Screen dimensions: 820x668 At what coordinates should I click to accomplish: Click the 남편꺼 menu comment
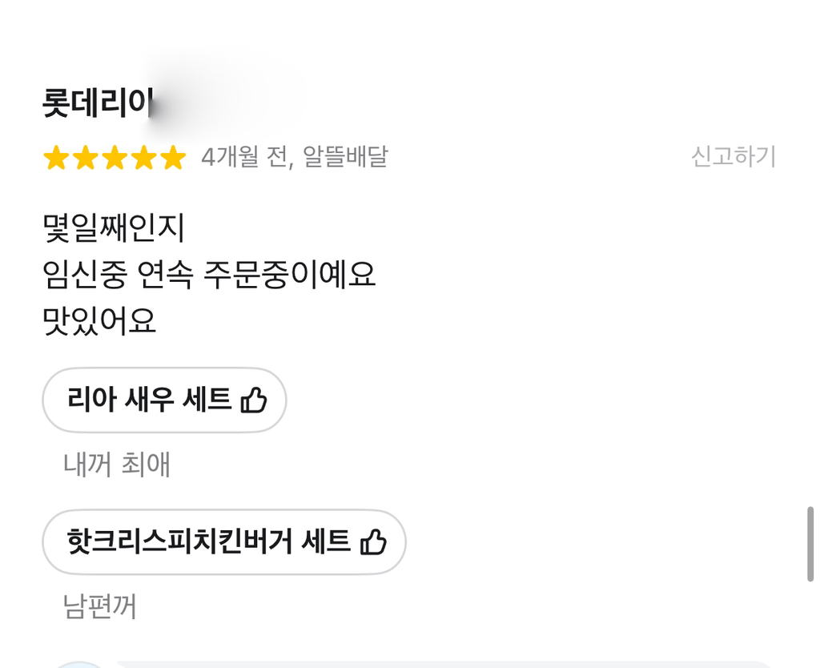[x=99, y=607]
